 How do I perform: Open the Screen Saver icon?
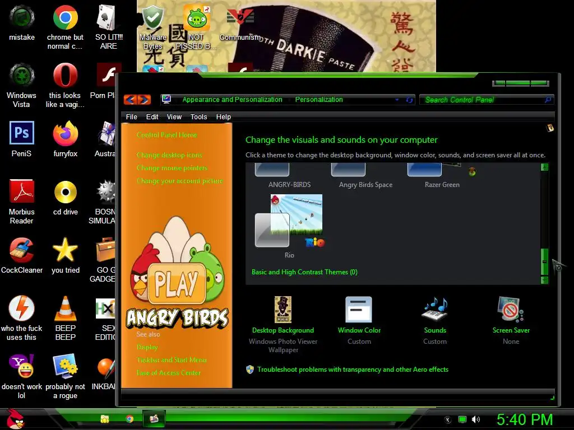pyautogui.click(x=511, y=309)
